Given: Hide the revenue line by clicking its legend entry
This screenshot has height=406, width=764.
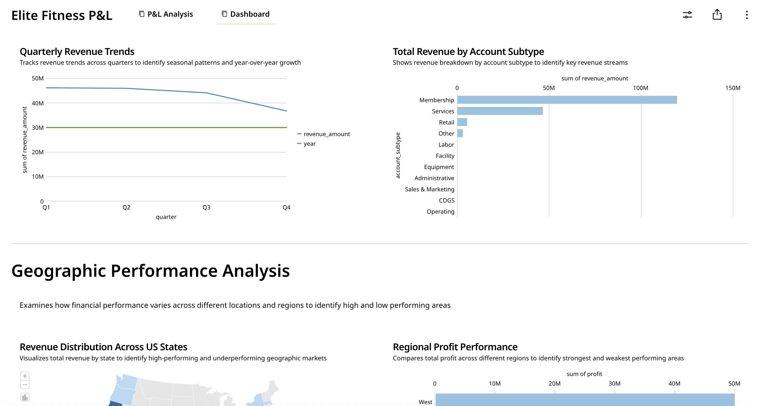Looking at the screenshot, I should click(x=327, y=134).
